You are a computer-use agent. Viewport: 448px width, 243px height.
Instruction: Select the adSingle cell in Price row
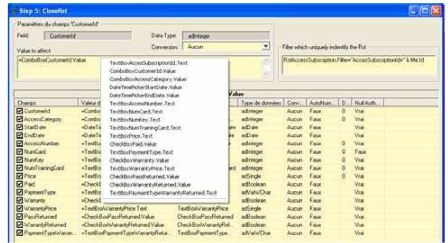tap(251, 176)
